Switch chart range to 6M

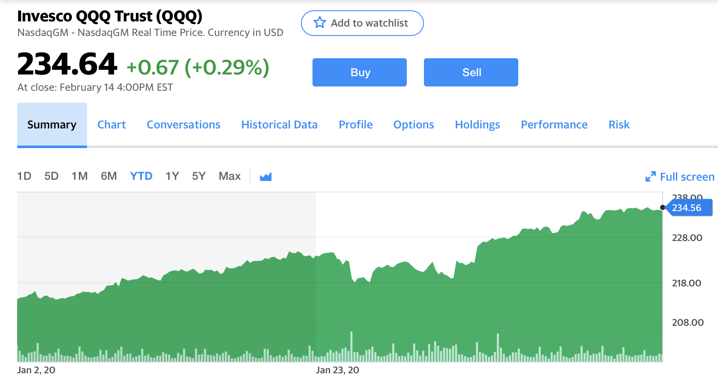(x=109, y=176)
